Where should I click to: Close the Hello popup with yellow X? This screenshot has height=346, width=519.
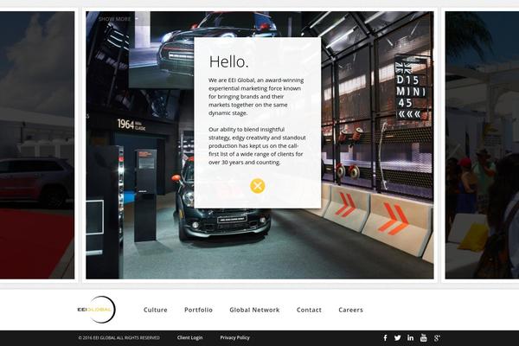coord(258,186)
